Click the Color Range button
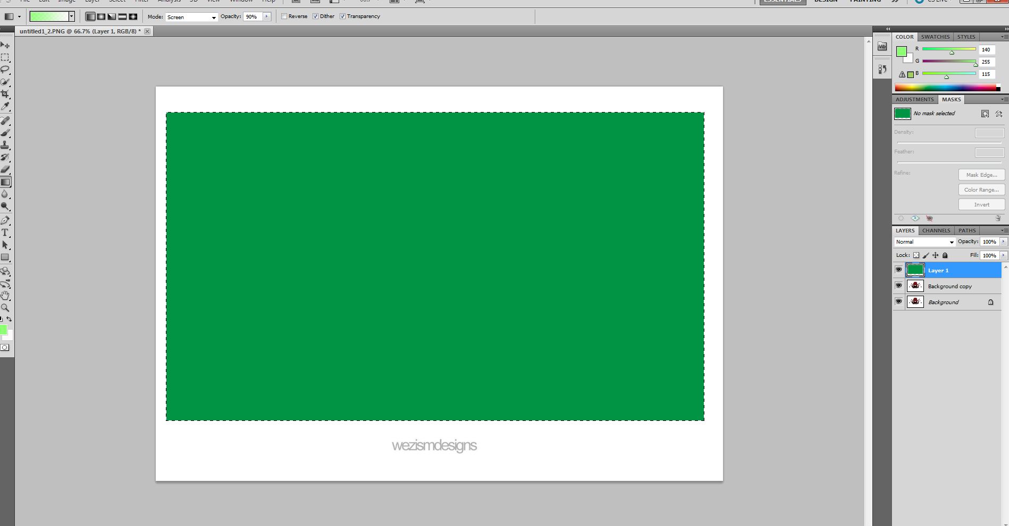Viewport: 1009px width, 526px height. [981, 189]
